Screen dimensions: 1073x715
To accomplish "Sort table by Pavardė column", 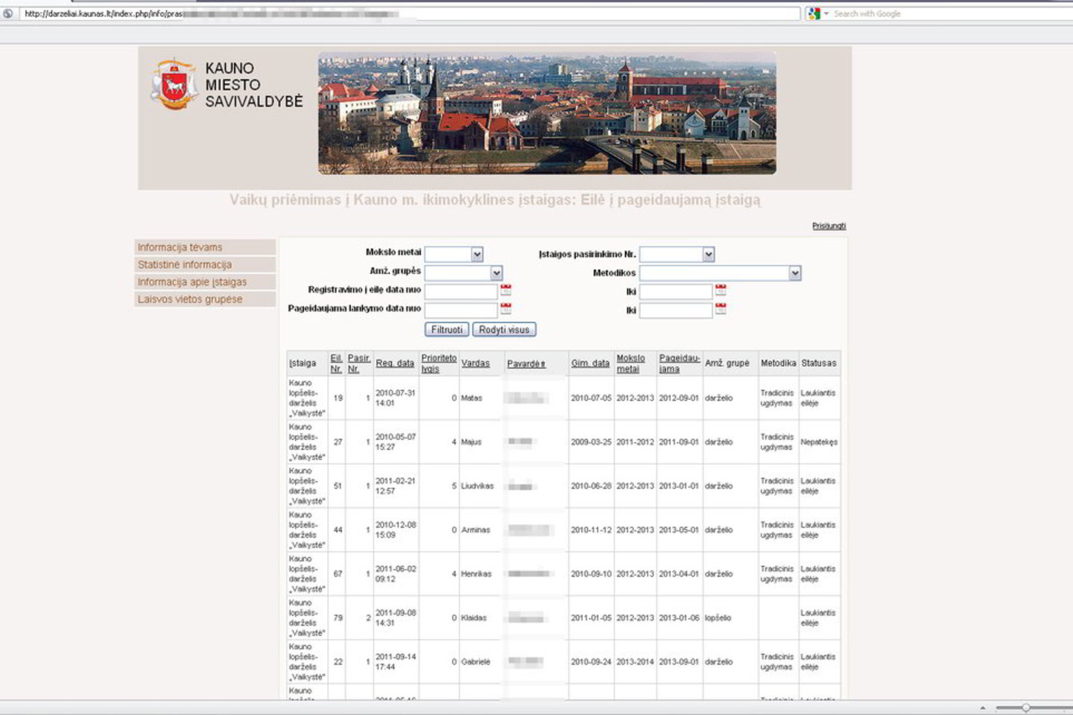I will coord(526,363).
